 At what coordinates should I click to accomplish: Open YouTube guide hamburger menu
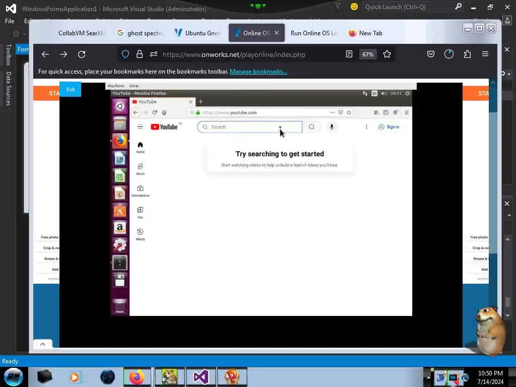click(140, 127)
